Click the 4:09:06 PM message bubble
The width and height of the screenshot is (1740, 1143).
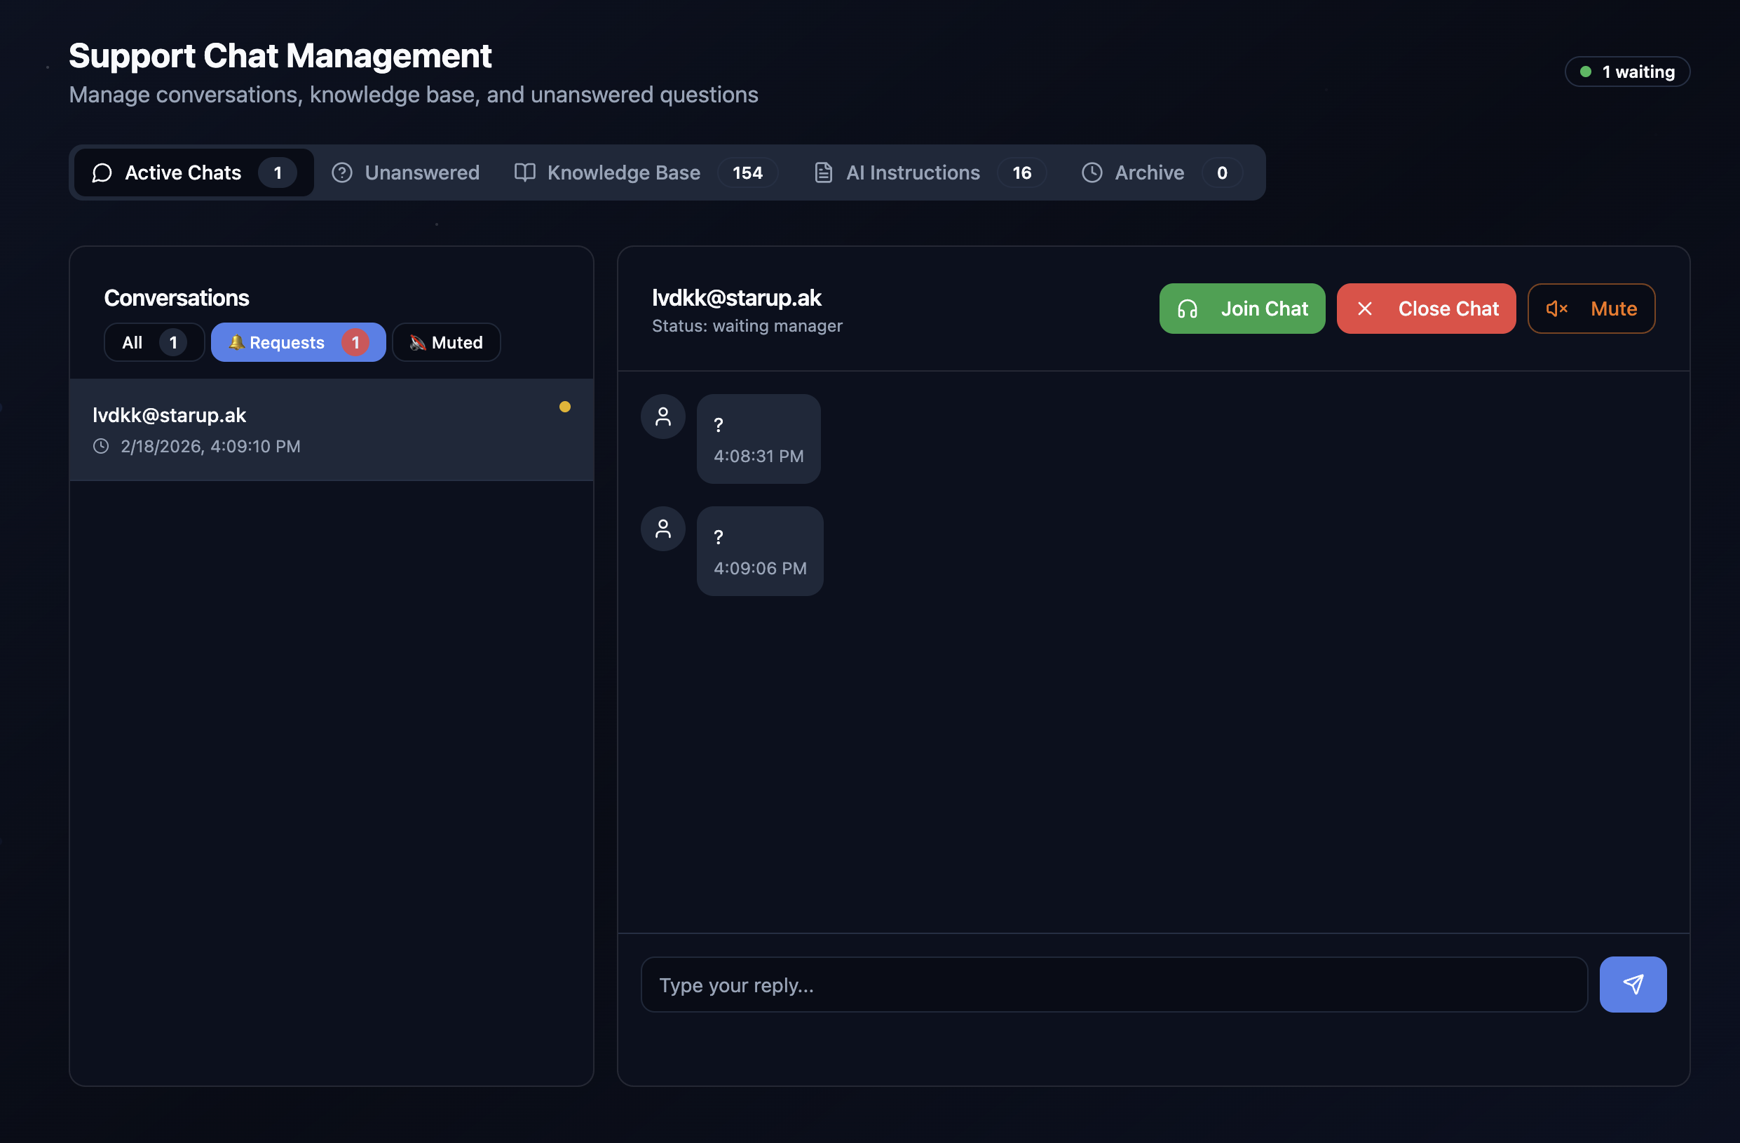760,550
